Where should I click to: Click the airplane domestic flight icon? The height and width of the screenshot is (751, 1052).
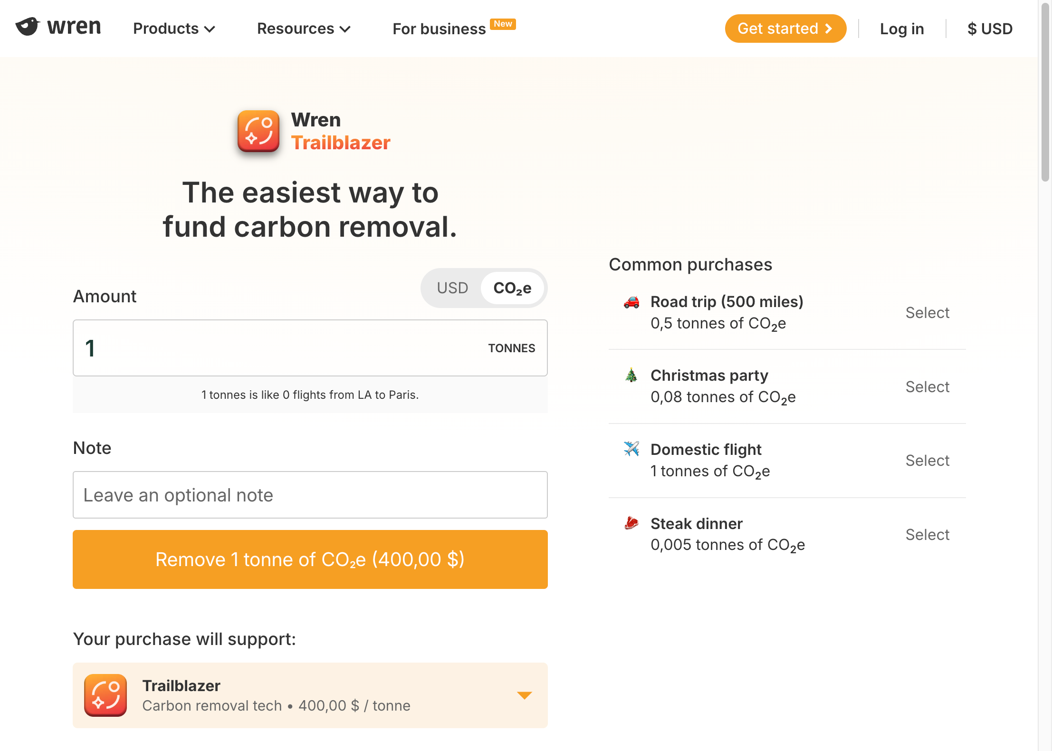(631, 449)
